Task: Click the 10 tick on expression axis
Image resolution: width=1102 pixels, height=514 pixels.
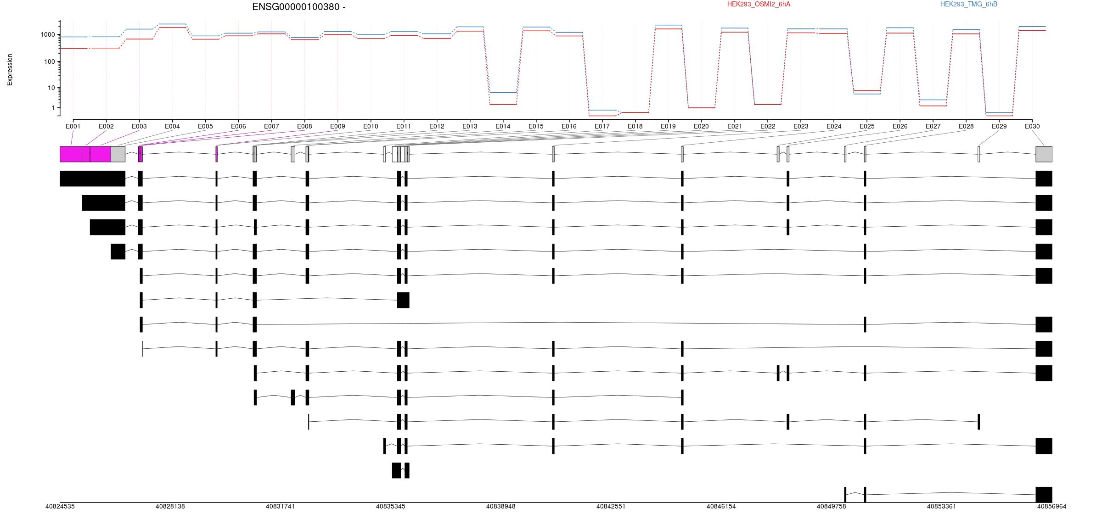Action: click(51, 88)
